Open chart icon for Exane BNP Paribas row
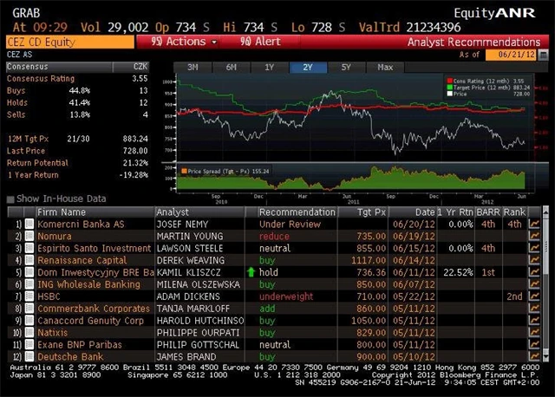Screen dimensions: 555x397 (x=534, y=344)
